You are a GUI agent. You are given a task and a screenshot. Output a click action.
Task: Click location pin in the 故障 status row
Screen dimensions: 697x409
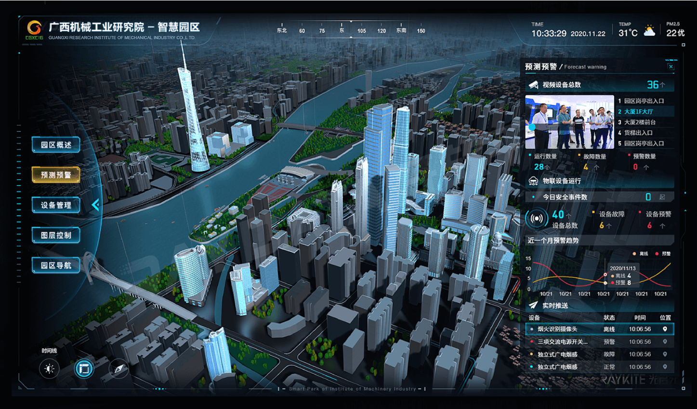click(665, 354)
